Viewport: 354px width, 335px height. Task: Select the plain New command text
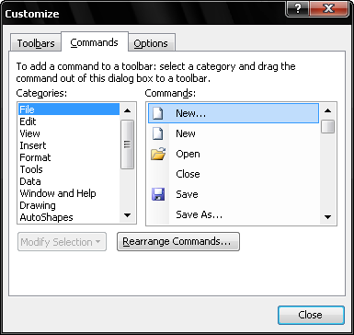click(186, 133)
